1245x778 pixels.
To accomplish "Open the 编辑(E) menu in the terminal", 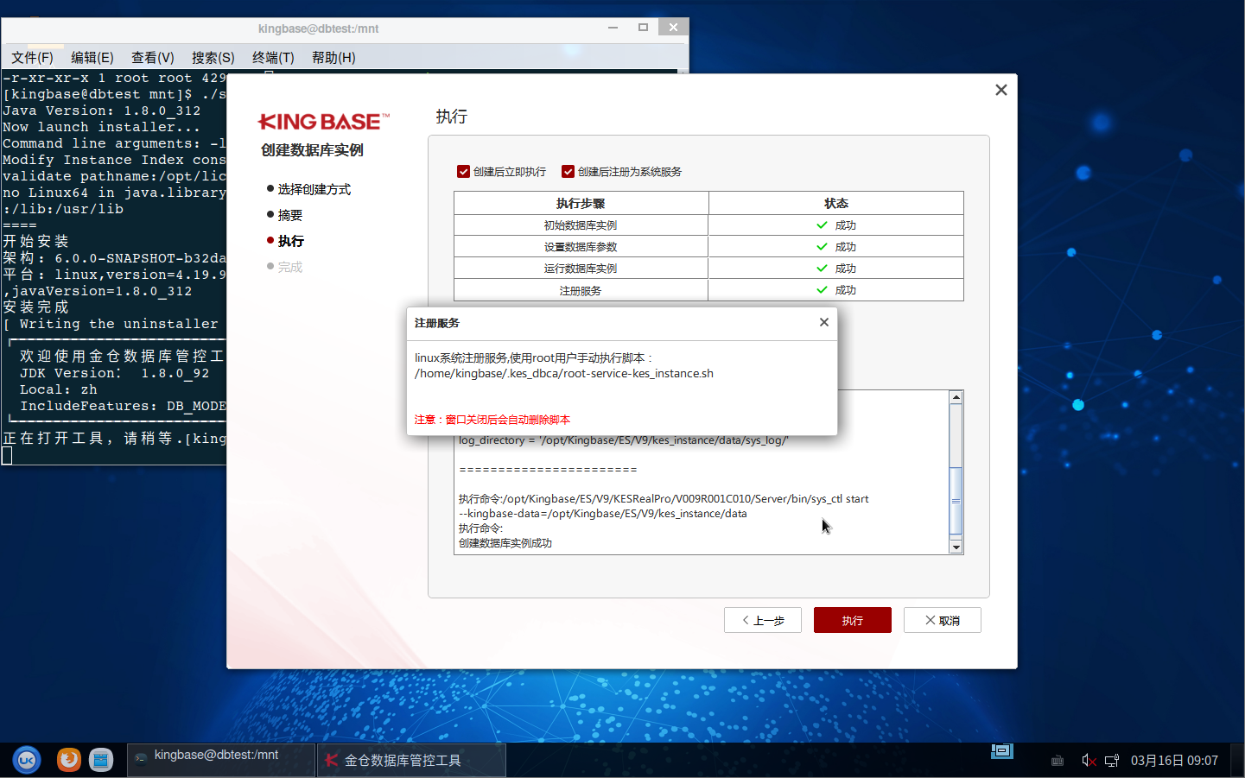I will point(92,57).
